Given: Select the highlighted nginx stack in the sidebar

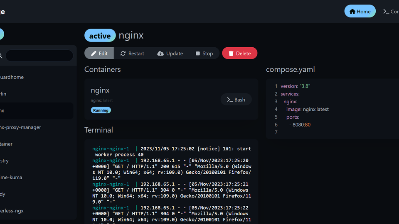Looking at the screenshot, I should pos(37,111).
